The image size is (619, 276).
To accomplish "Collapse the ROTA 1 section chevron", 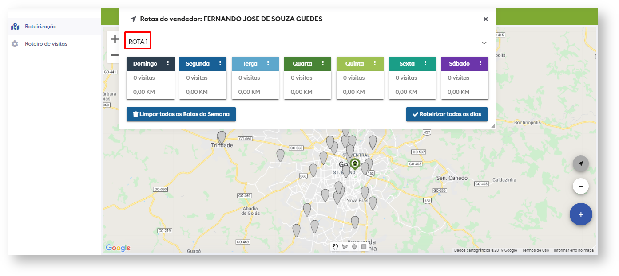I will coord(484,43).
